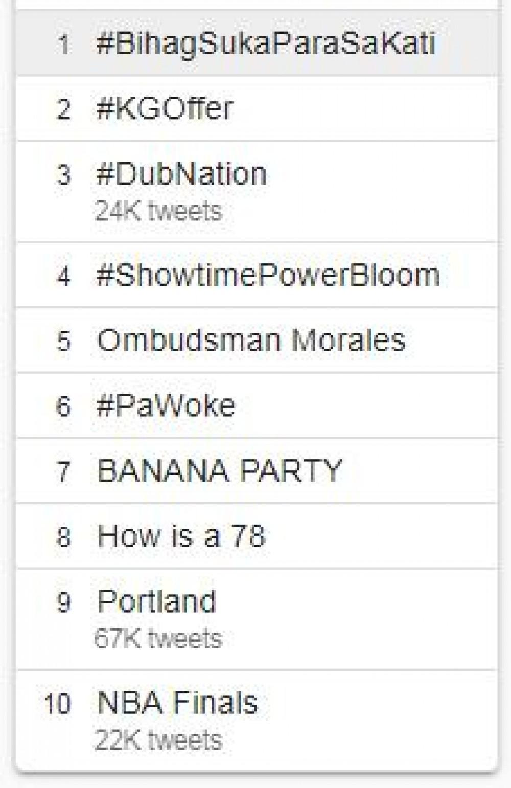The height and width of the screenshot is (788, 511).
Task: Click rank number 7 beside BANANA PARTY
Action: pyautogui.click(x=64, y=471)
